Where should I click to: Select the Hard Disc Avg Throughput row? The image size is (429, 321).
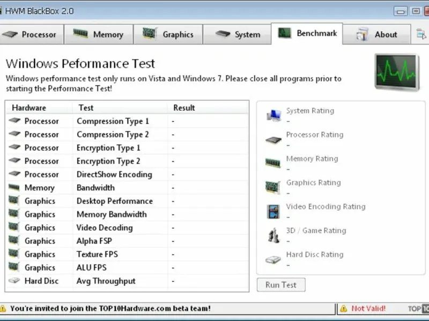(106, 281)
